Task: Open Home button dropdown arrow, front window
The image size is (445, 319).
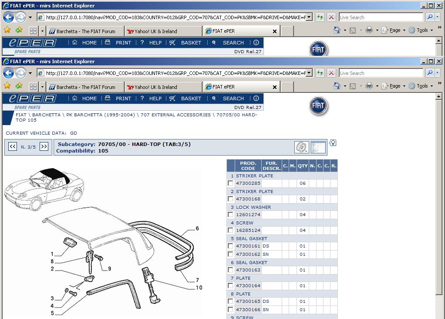Action: 345,86
